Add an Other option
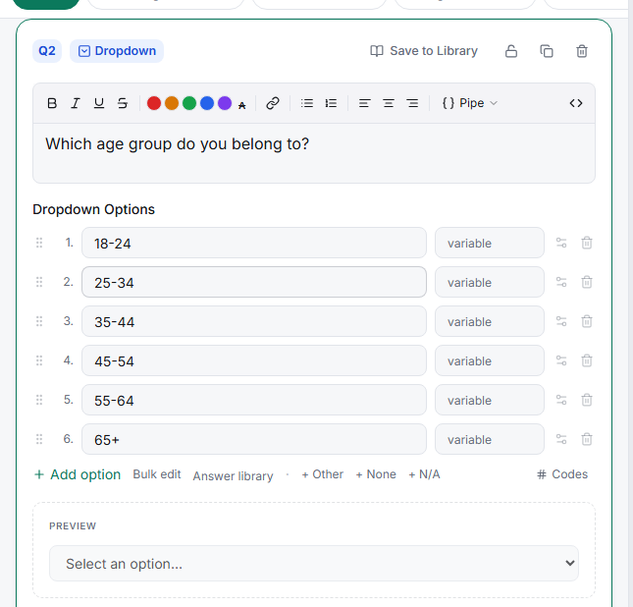633x607 pixels. click(323, 474)
